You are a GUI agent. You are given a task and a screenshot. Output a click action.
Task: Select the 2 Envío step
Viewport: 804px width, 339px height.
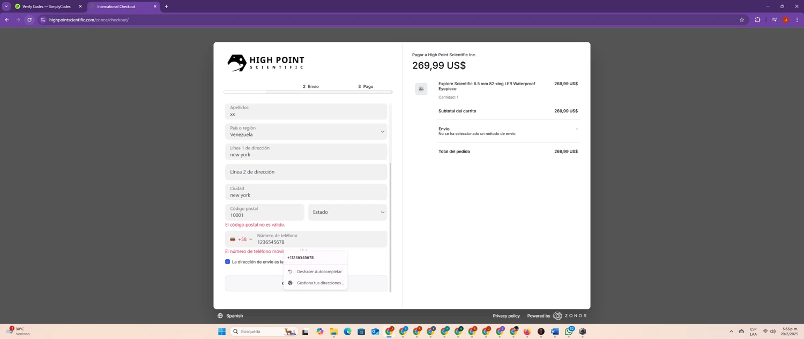coord(311,86)
